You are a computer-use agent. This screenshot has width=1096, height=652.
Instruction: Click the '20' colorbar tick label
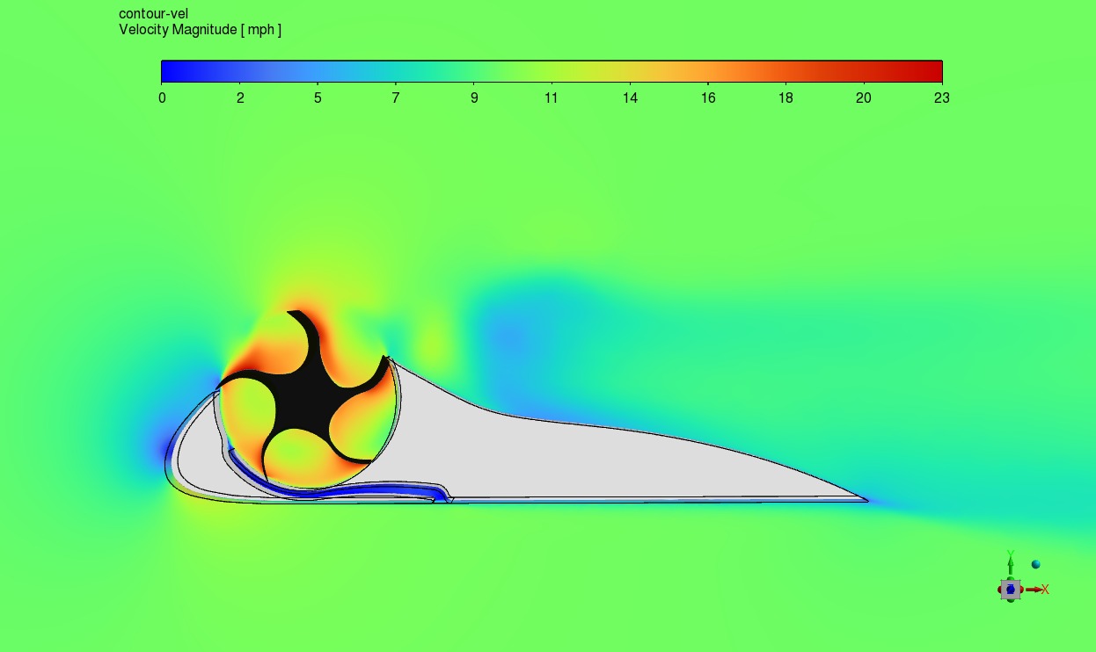point(864,98)
